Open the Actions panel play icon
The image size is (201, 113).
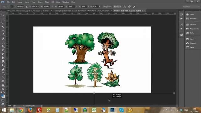pyautogui.click(x=182, y=19)
